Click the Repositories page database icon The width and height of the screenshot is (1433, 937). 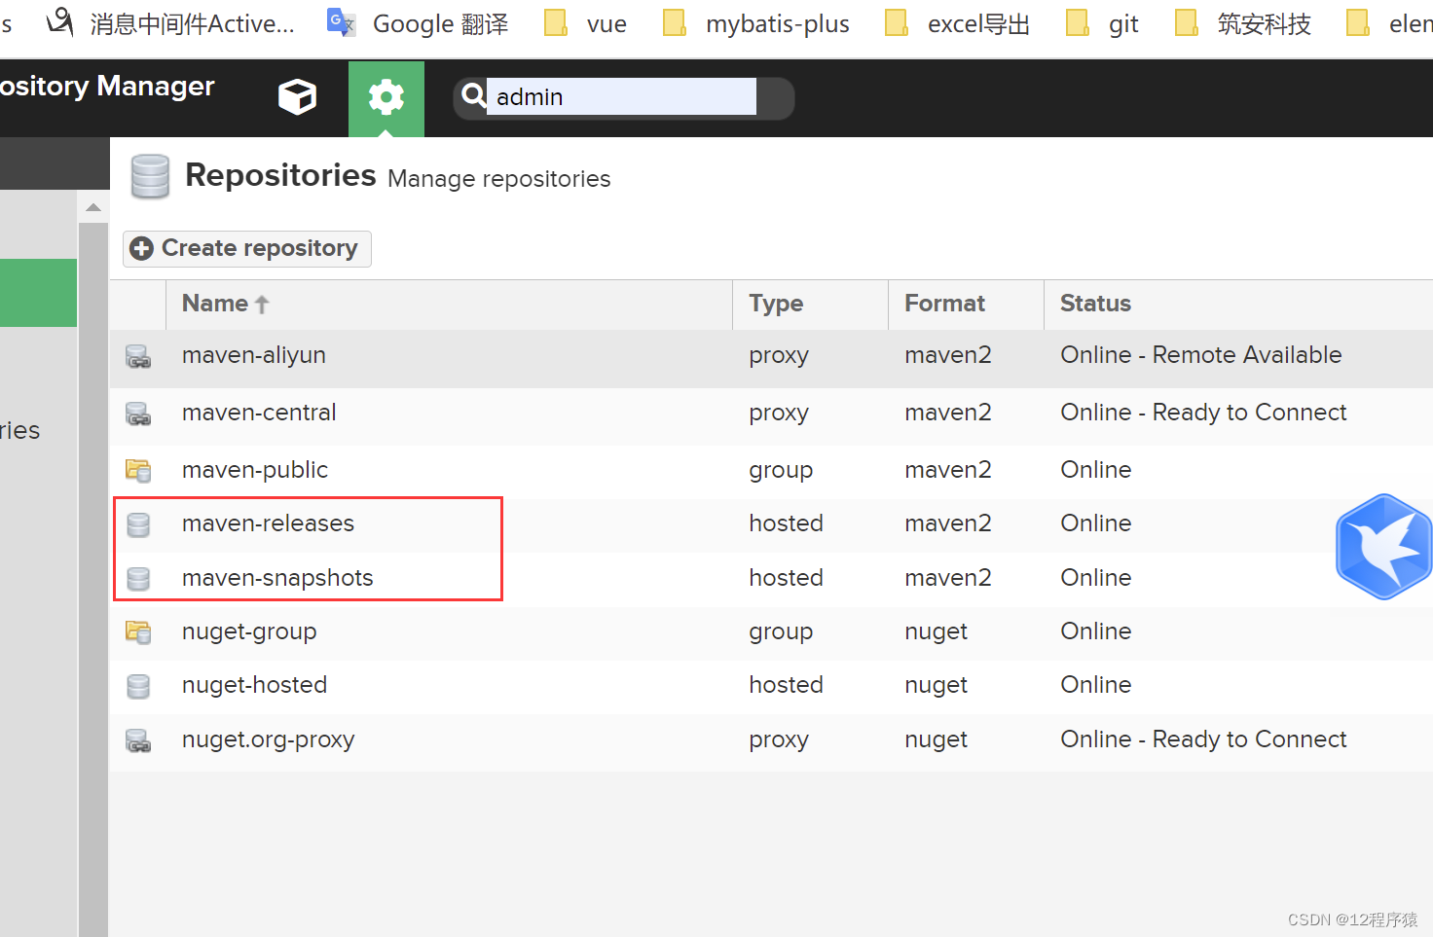tap(150, 176)
